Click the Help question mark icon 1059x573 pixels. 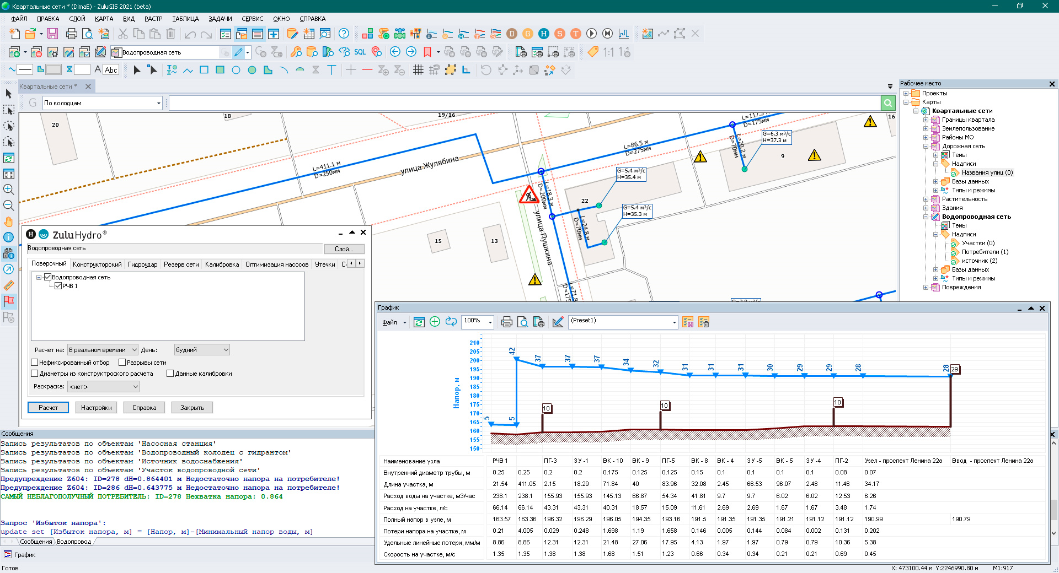344,34
